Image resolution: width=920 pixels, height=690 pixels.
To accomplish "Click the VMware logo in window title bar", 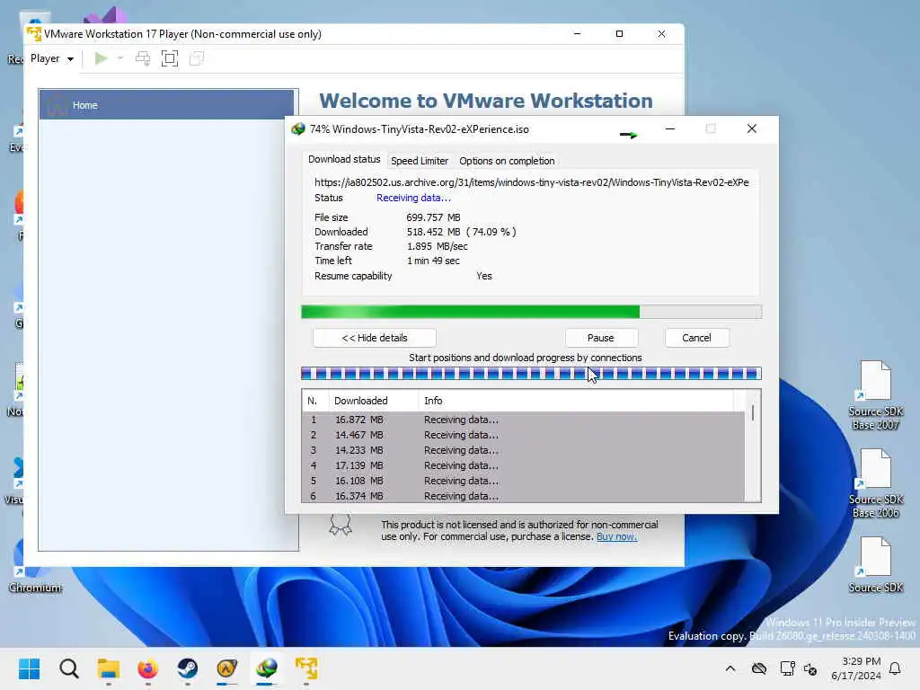I will [x=34, y=34].
